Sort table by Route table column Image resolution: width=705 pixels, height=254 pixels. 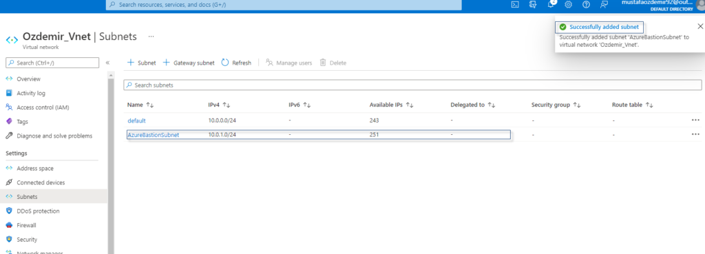point(632,105)
